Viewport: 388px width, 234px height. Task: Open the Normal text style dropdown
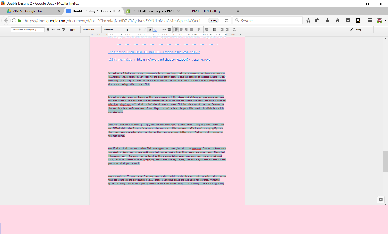pos(91,30)
